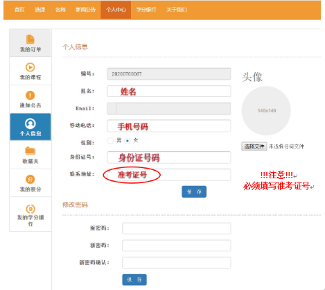
Task: Click the 新密码确认 input field
Action: tap(177, 263)
